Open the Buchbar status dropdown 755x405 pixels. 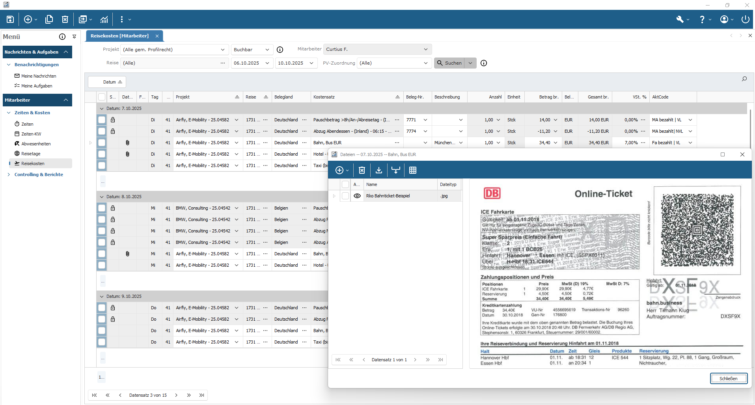[252, 50]
